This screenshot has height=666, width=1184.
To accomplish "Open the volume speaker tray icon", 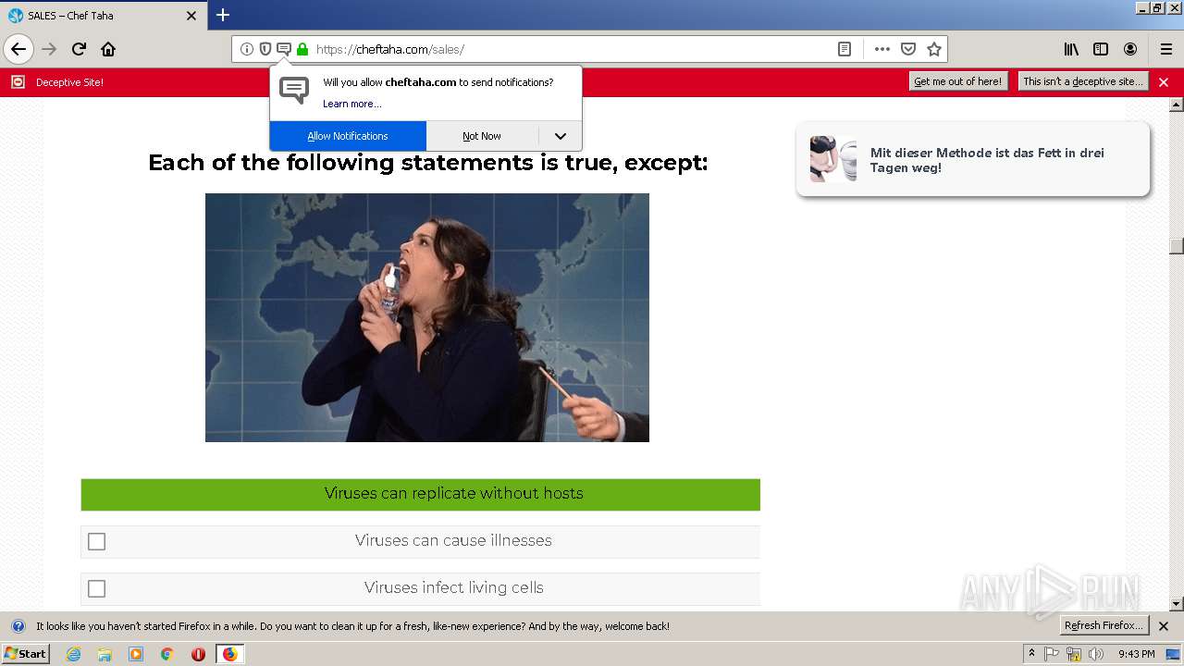I will 1096,654.
